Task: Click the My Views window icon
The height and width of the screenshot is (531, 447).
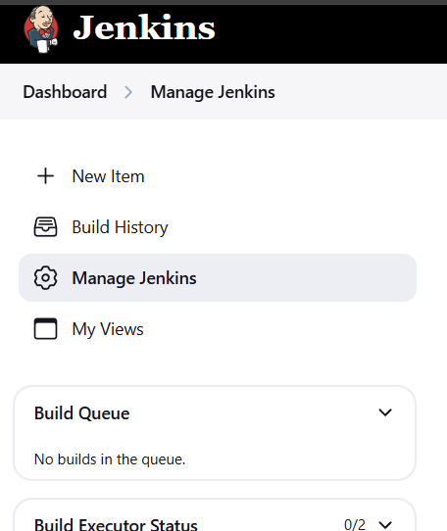Action: coord(45,328)
